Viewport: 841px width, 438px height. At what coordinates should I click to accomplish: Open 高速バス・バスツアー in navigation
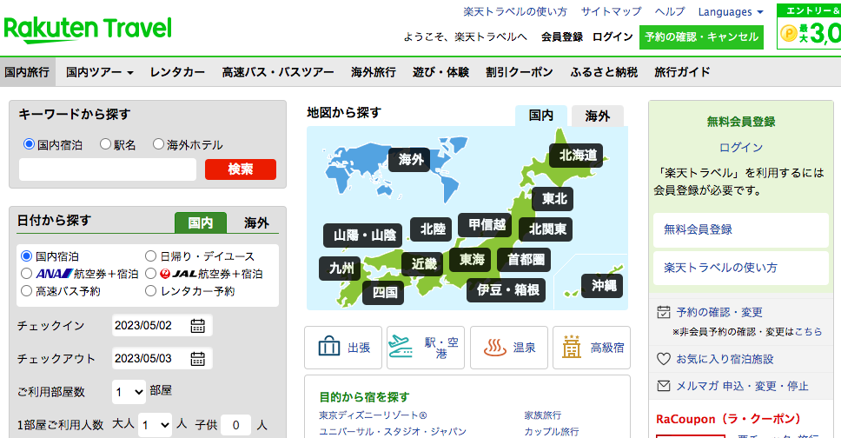pyautogui.click(x=278, y=72)
